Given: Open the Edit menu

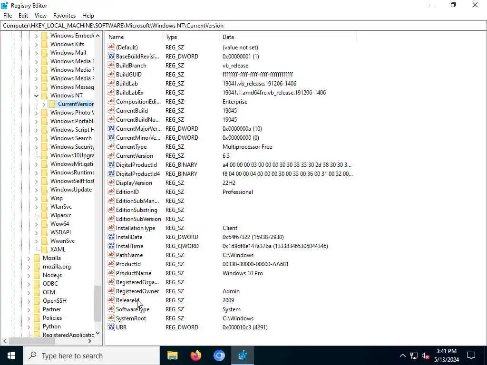Looking at the screenshot, I should coord(23,16).
